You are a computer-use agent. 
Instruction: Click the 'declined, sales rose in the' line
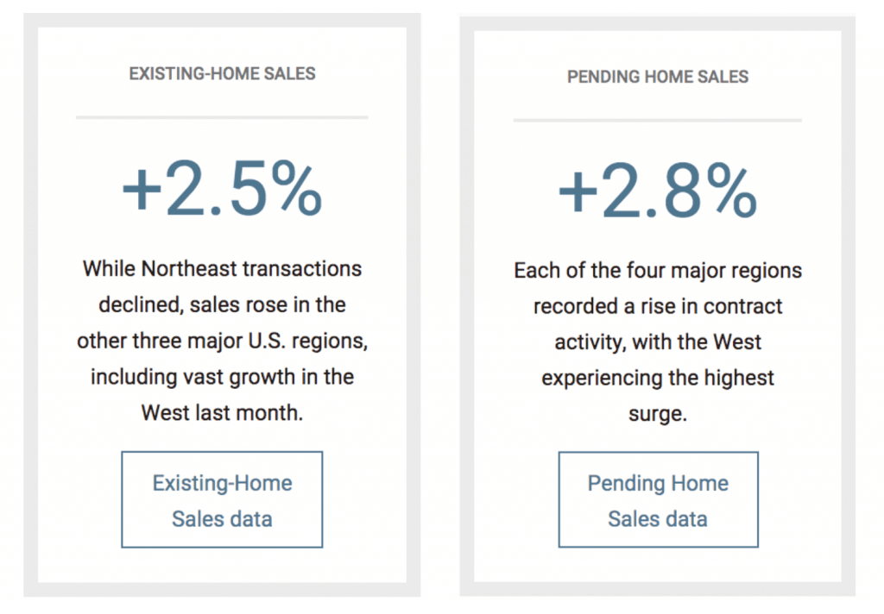click(222, 304)
